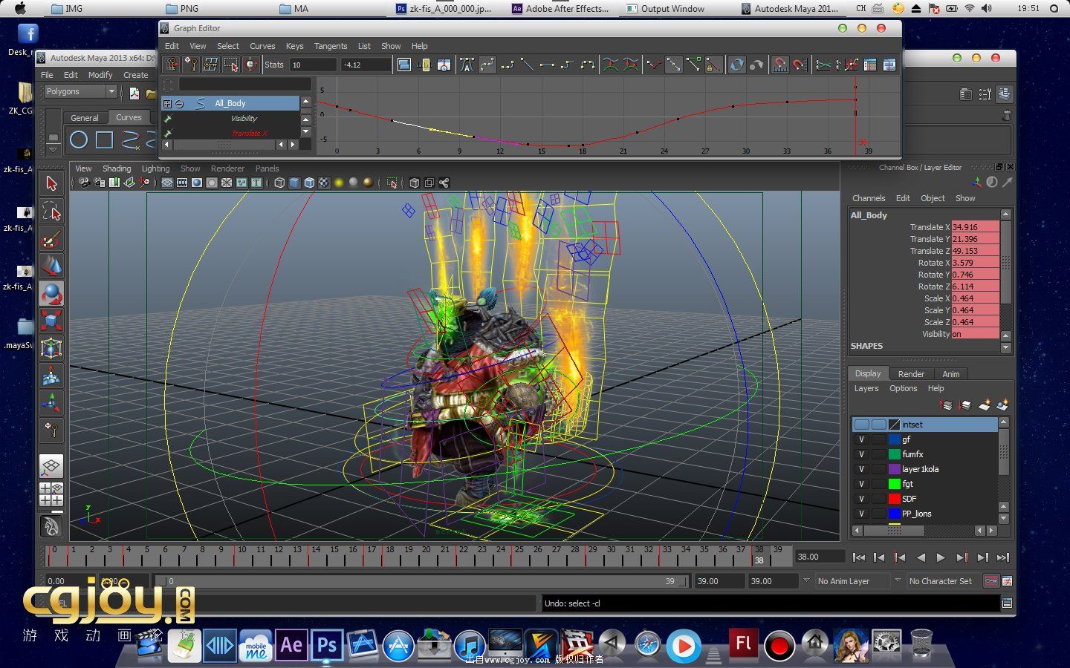This screenshot has width=1070, height=668.
Task: Select the Lattice Deform Keys tool
Action: [x=211, y=65]
